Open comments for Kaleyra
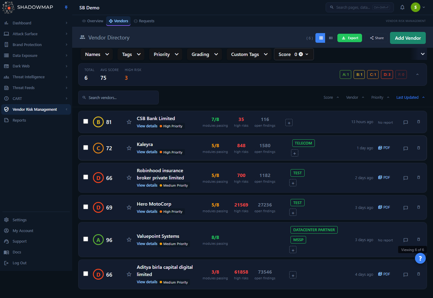This screenshot has height=298, width=433. point(406,148)
